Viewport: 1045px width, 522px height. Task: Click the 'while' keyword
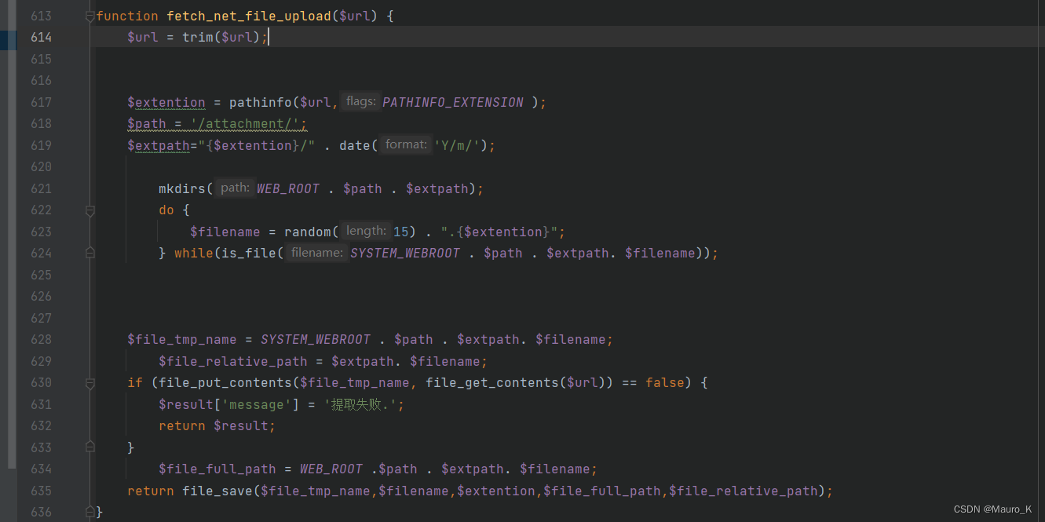point(194,253)
